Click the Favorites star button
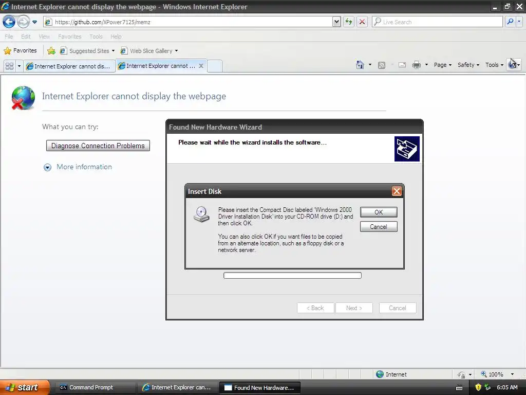 [x=20, y=51]
